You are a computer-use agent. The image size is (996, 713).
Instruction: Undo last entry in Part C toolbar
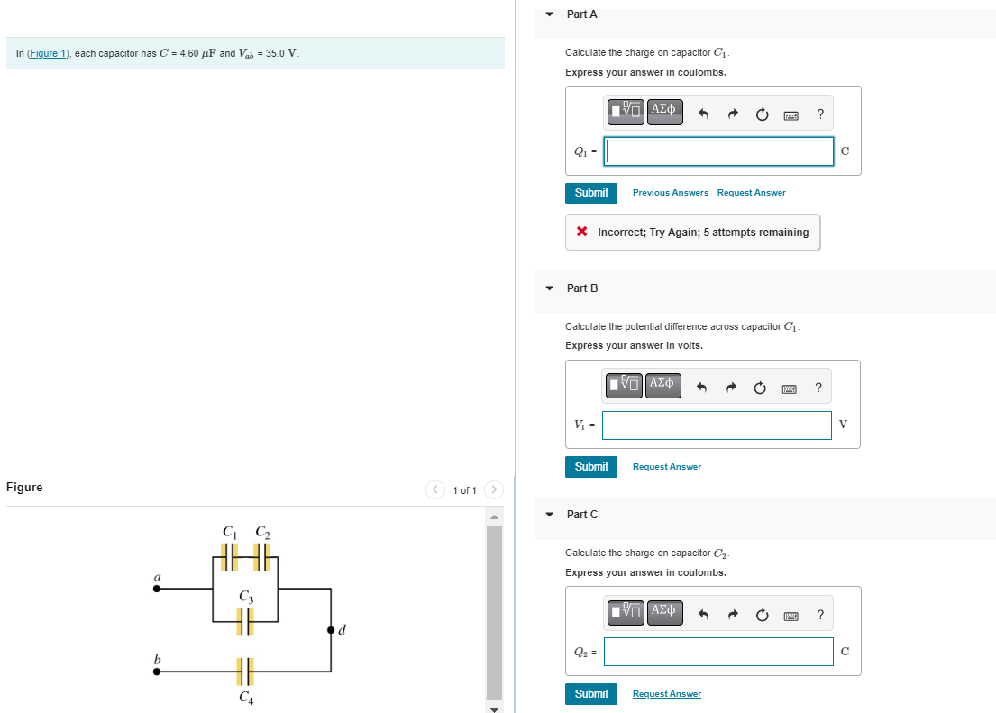coord(703,615)
